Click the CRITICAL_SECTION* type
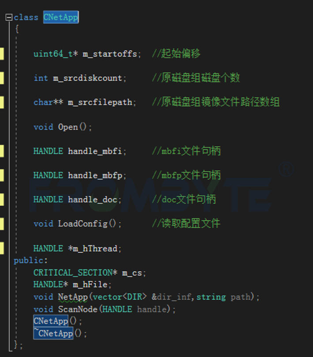Screen dimensions: 313x357 point(75,273)
